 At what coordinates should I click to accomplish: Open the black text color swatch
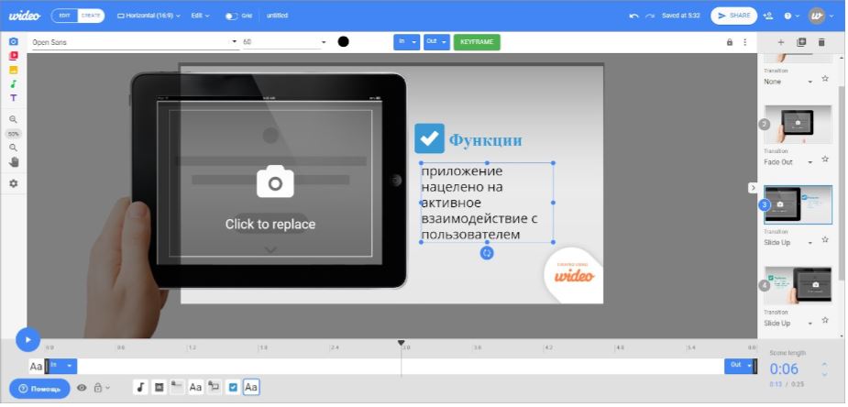(343, 41)
